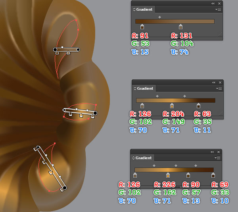Select dark brown right stop in three-stop panel
The height and width of the screenshot is (212, 238).
[x=198, y=106]
